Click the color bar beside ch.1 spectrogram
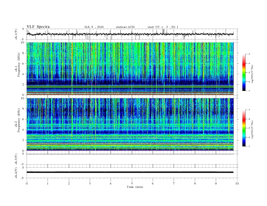 (244, 72)
